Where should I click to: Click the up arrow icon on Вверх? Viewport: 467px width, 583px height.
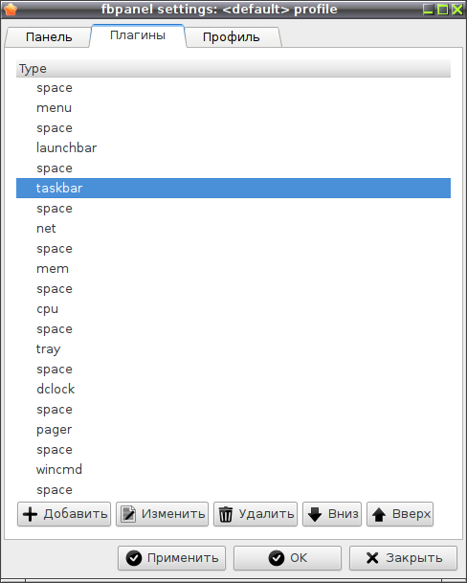(379, 515)
